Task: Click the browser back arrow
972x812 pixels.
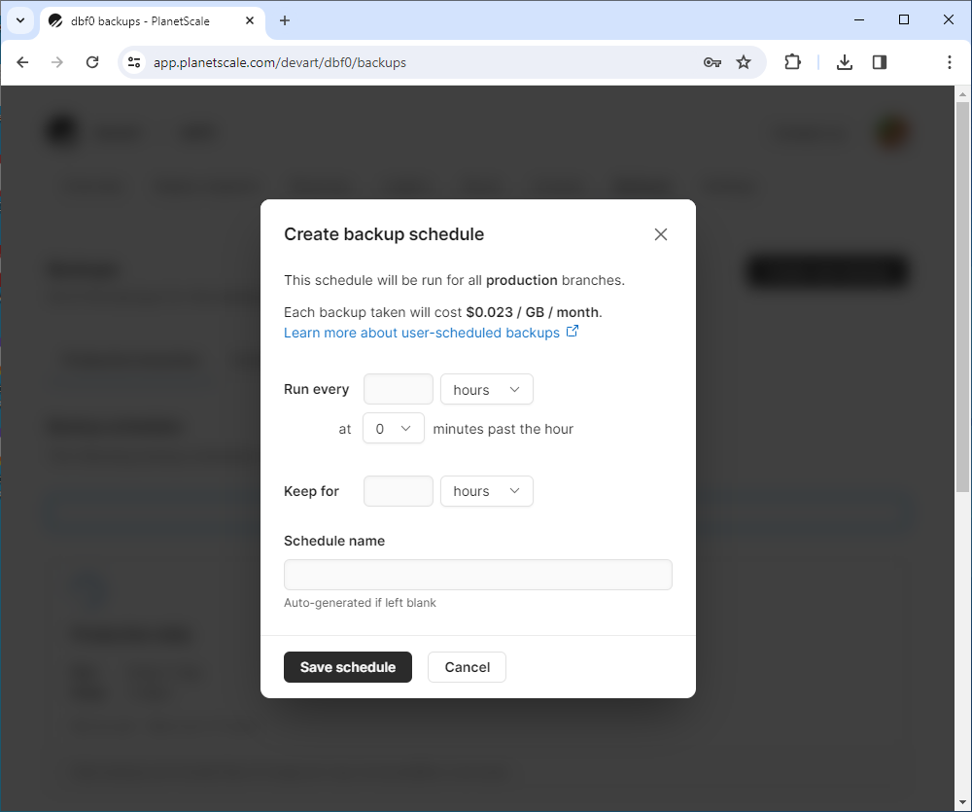Action: tap(22, 62)
